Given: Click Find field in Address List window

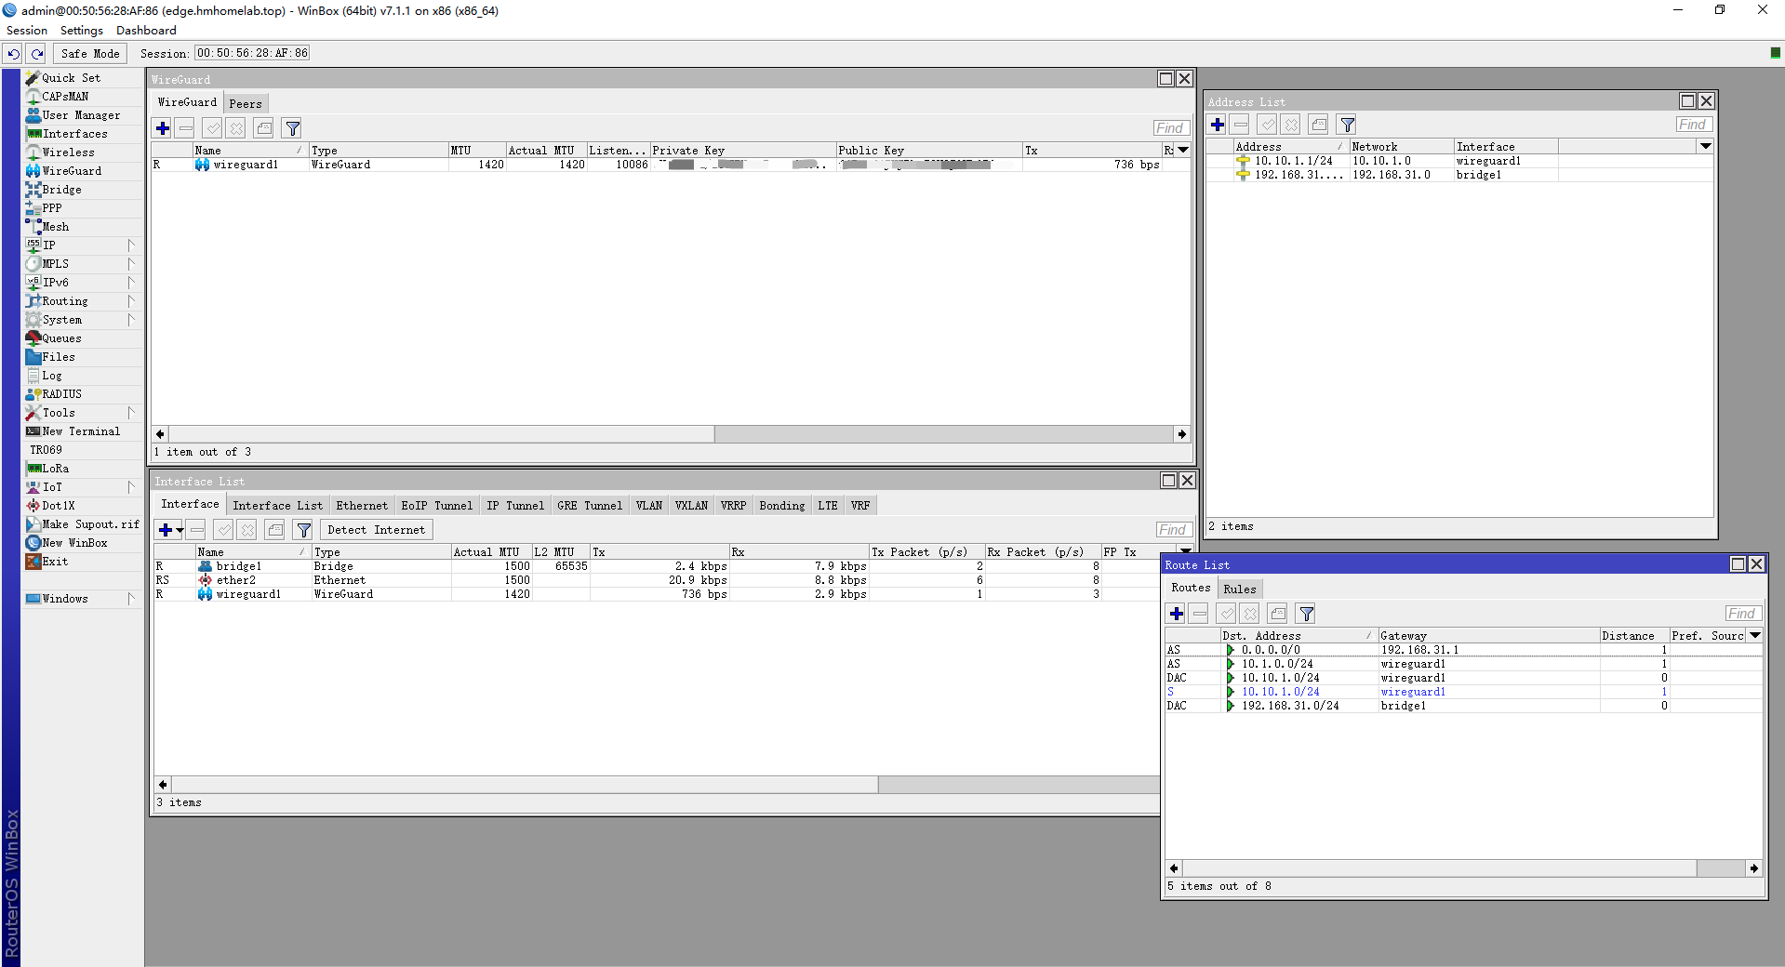Looking at the screenshot, I should [1693, 125].
